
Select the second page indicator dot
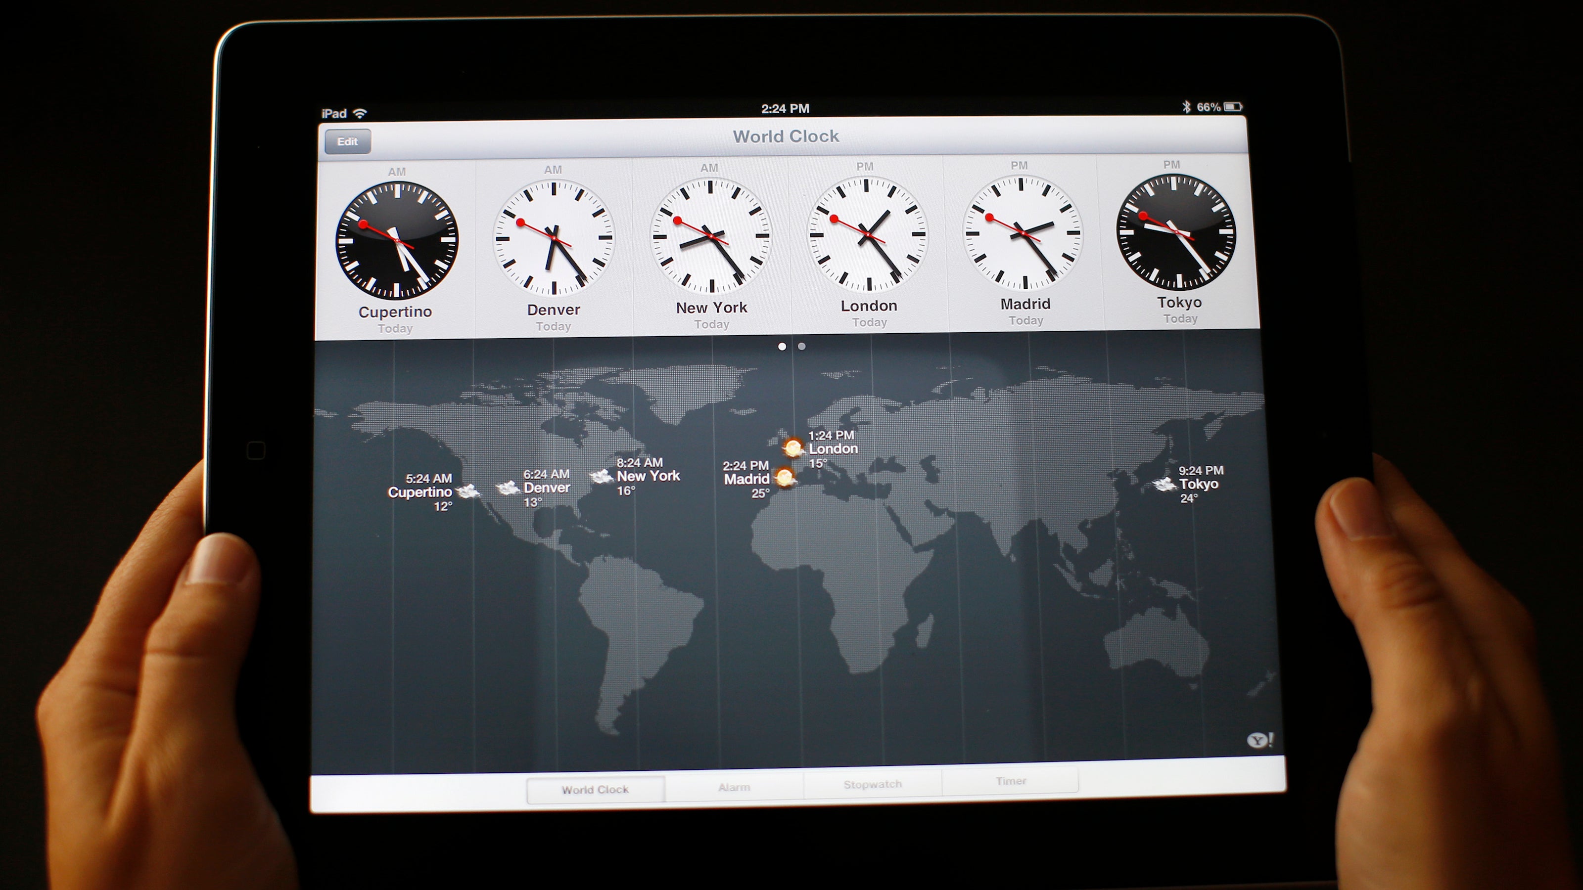pyautogui.click(x=801, y=347)
